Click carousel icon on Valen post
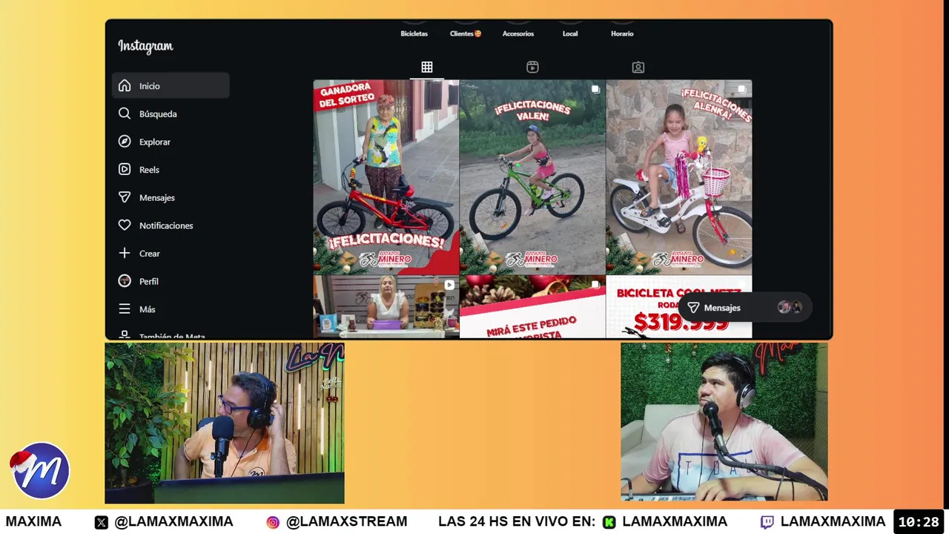 pos(595,90)
